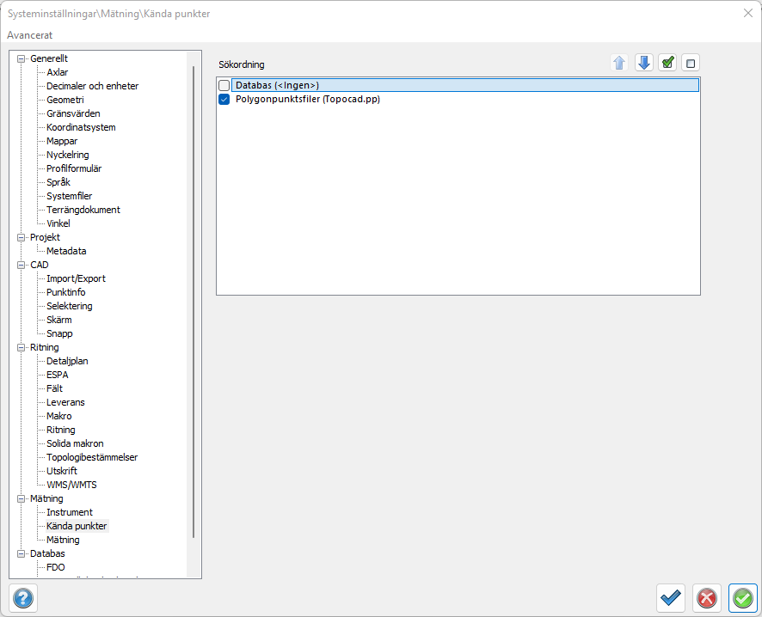Open help with the question mark icon

pyautogui.click(x=23, y=597)
